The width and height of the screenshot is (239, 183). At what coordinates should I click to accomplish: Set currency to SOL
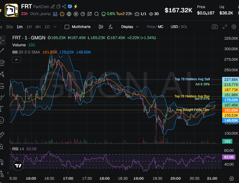tap(184, 27)
